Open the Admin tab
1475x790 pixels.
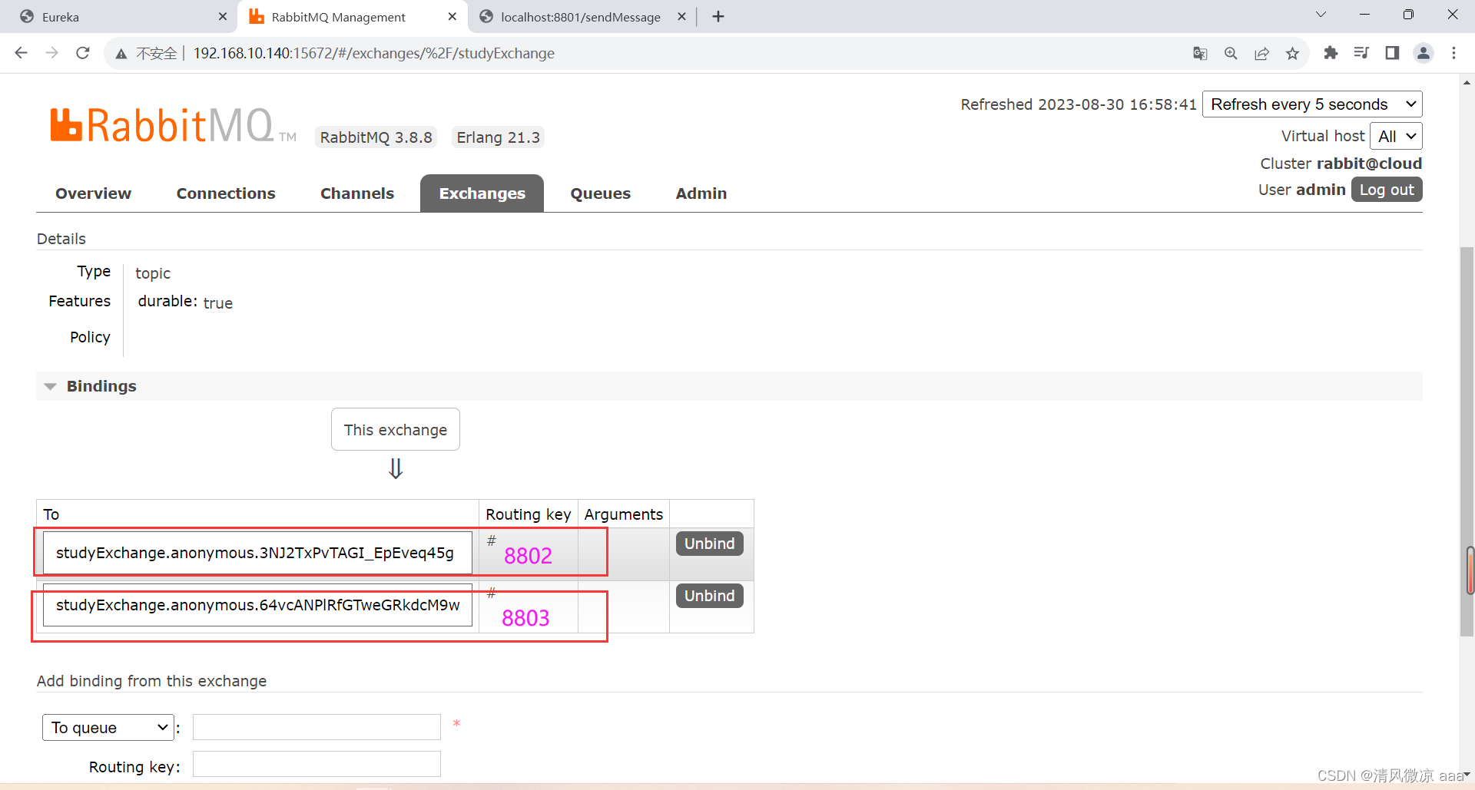coord(701,193)
